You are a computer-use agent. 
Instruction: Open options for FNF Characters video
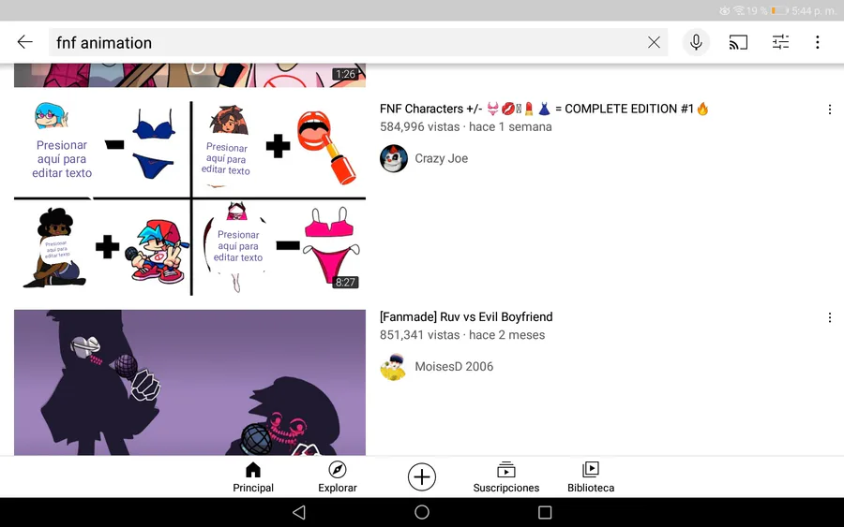click(830, 110)
